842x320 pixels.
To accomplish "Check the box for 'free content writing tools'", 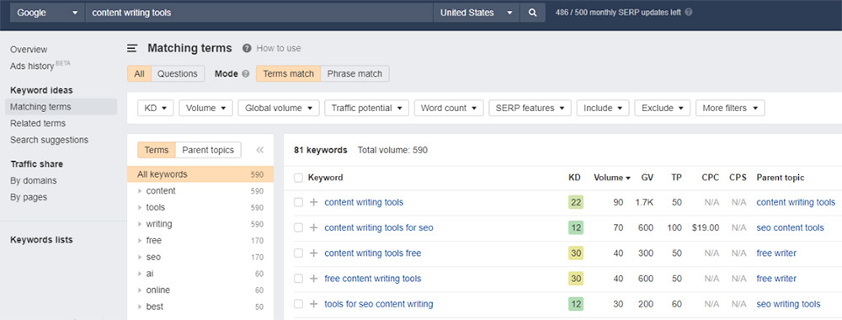I will [x=299, y=279].
